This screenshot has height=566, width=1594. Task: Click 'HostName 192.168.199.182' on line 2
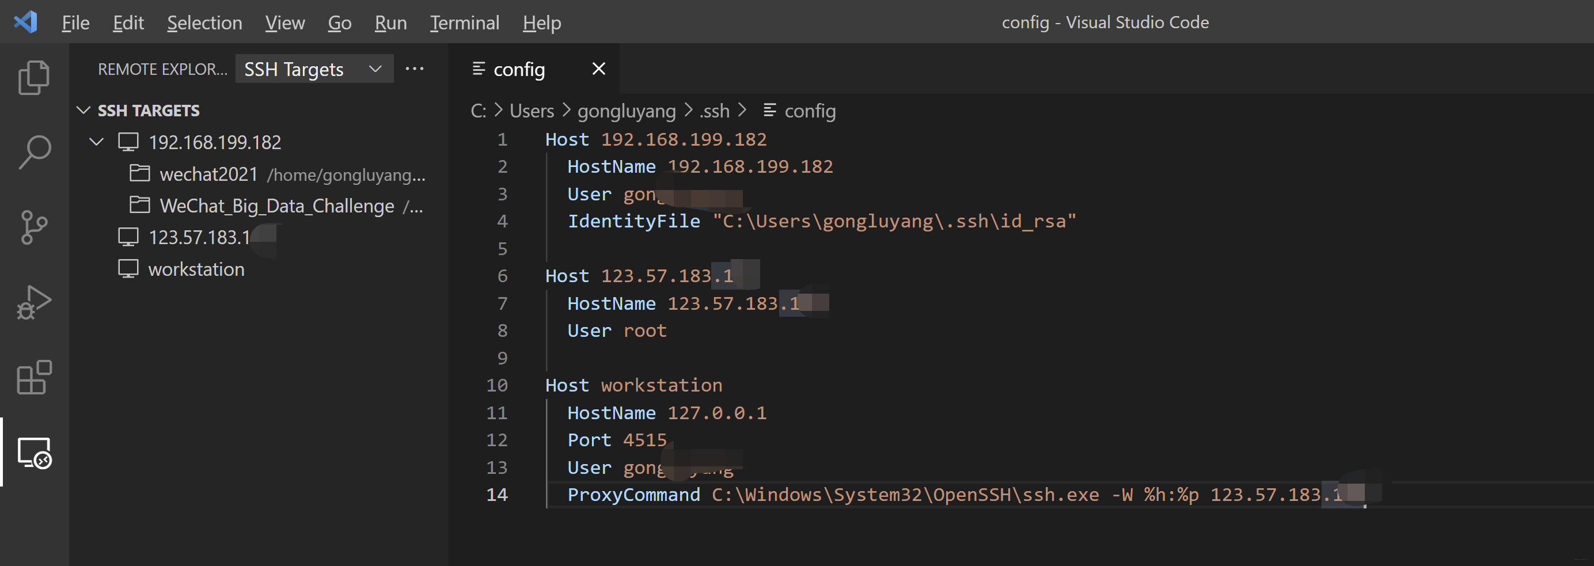pos(700,166)
